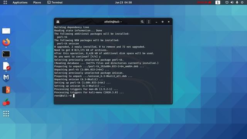Click 'Processing triggers for man-db' line
Viewport: 247px width, 139px height.
coord(86,89)
